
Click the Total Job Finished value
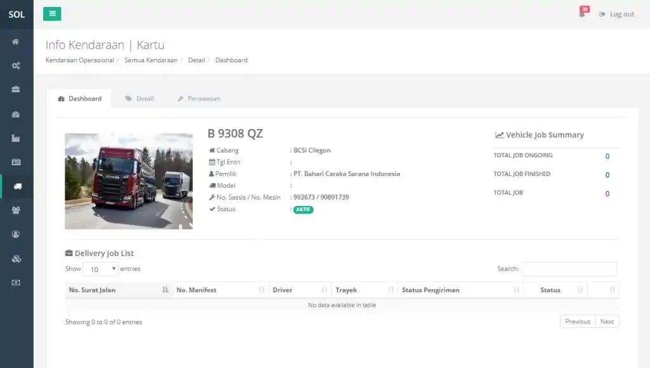click(607, 175)
